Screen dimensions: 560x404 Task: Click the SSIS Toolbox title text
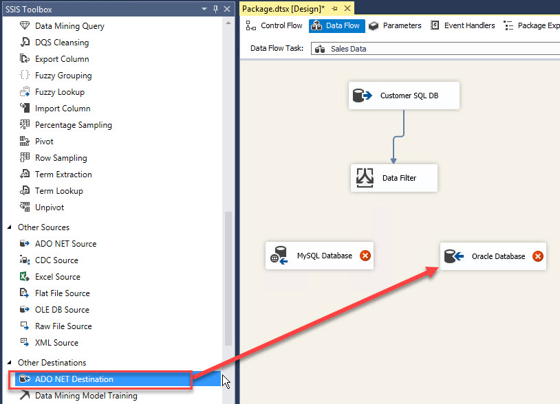point(29,9)
